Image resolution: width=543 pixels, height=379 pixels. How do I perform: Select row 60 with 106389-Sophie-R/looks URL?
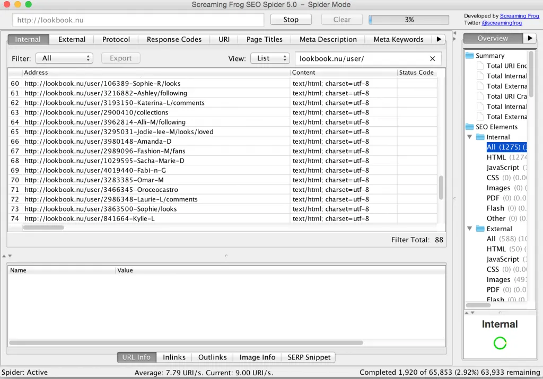(x=222, y=83)
